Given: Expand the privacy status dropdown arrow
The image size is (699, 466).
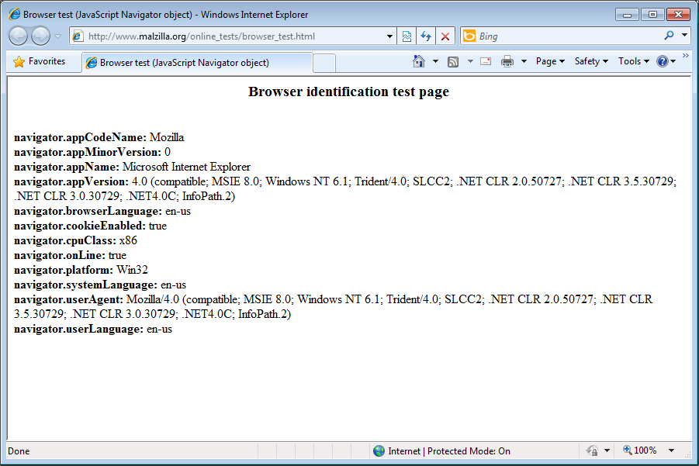Looking at the screenshot, I should pos(607,450).
